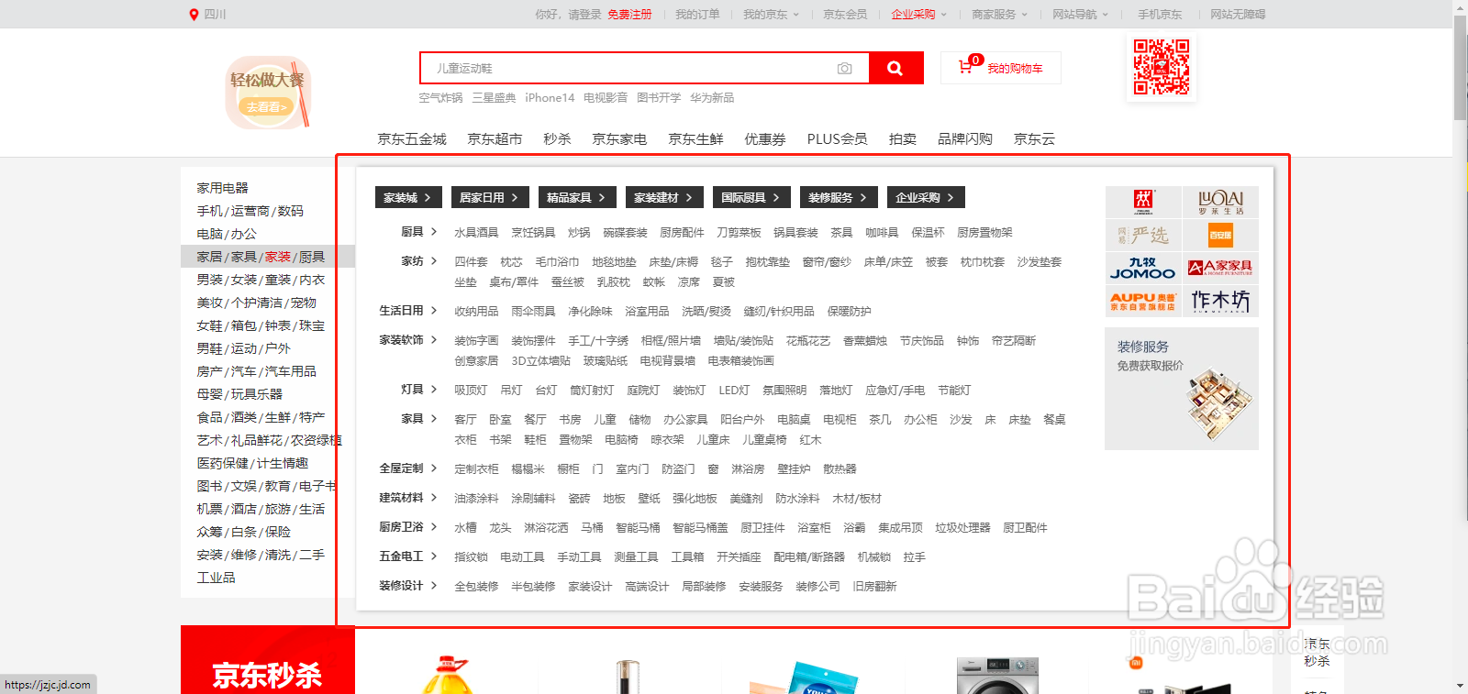
Task: Click the location pin icon near 四川
Action: pos(194,15)
